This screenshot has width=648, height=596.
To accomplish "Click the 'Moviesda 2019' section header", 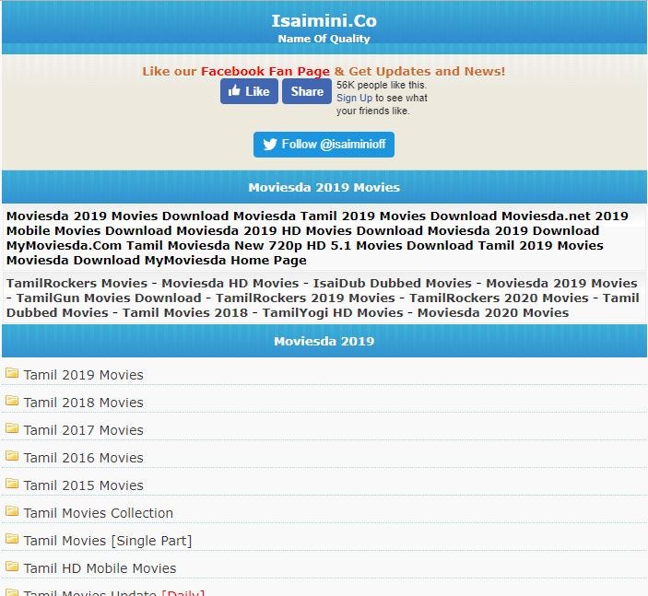I will 324,341.
